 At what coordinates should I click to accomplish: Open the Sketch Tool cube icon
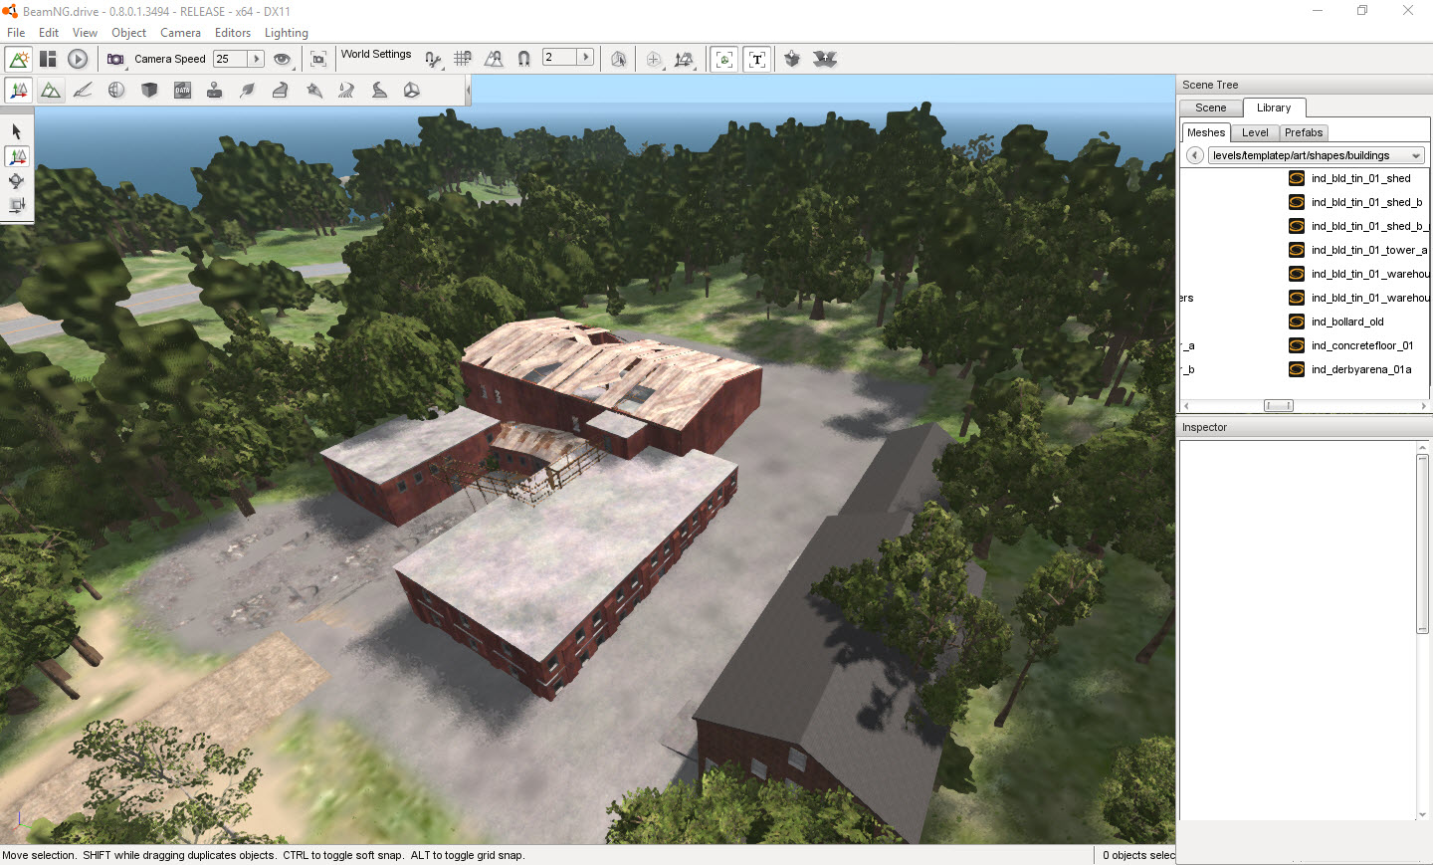[x=149, y=91]
